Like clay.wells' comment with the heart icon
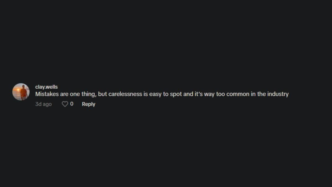 (x=65, y=104)
